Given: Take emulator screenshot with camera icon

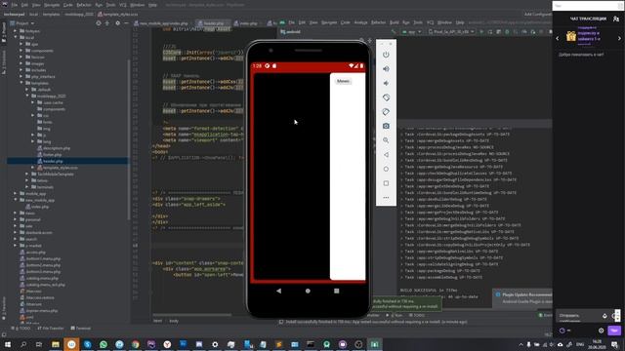Looking at the screenshot, I should pos(386,126).
